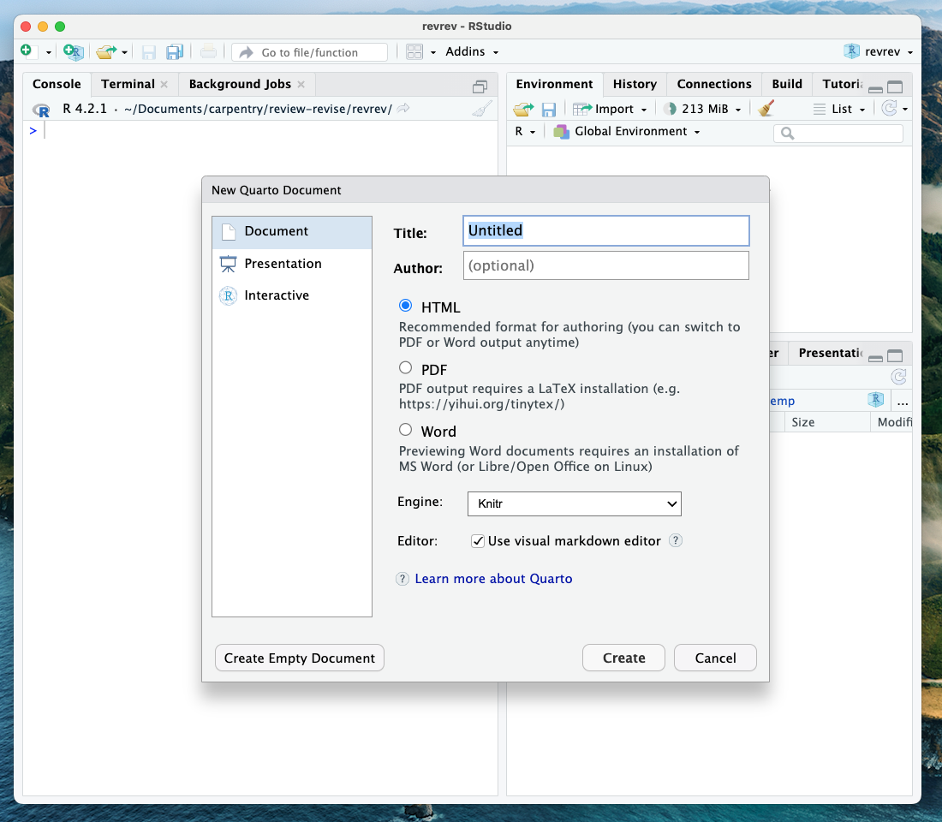Image resolution: width=942 pixels, height=822 pixels.
Task: Click Create Empty Document button
Action: [299, 658]
